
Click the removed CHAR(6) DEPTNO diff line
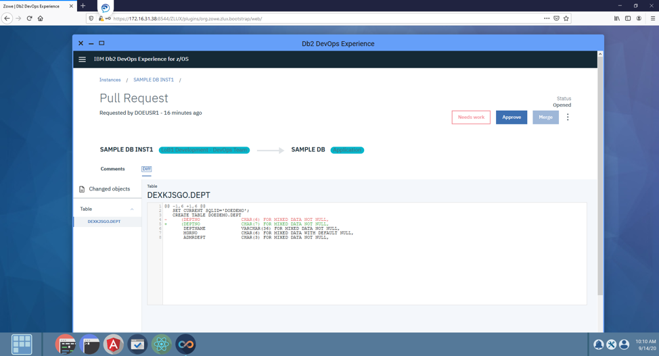pyautogui.click(x=254, y=220)
